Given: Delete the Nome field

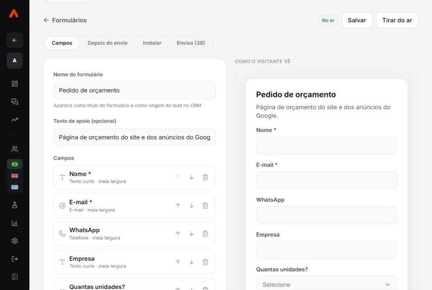Looking at the screenshot, I should tap(205, 177).
